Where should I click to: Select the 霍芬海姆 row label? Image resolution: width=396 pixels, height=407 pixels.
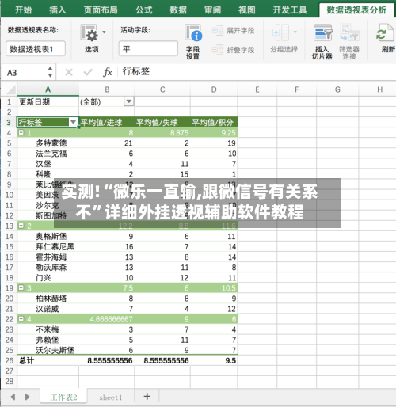(x=51, y=257)
